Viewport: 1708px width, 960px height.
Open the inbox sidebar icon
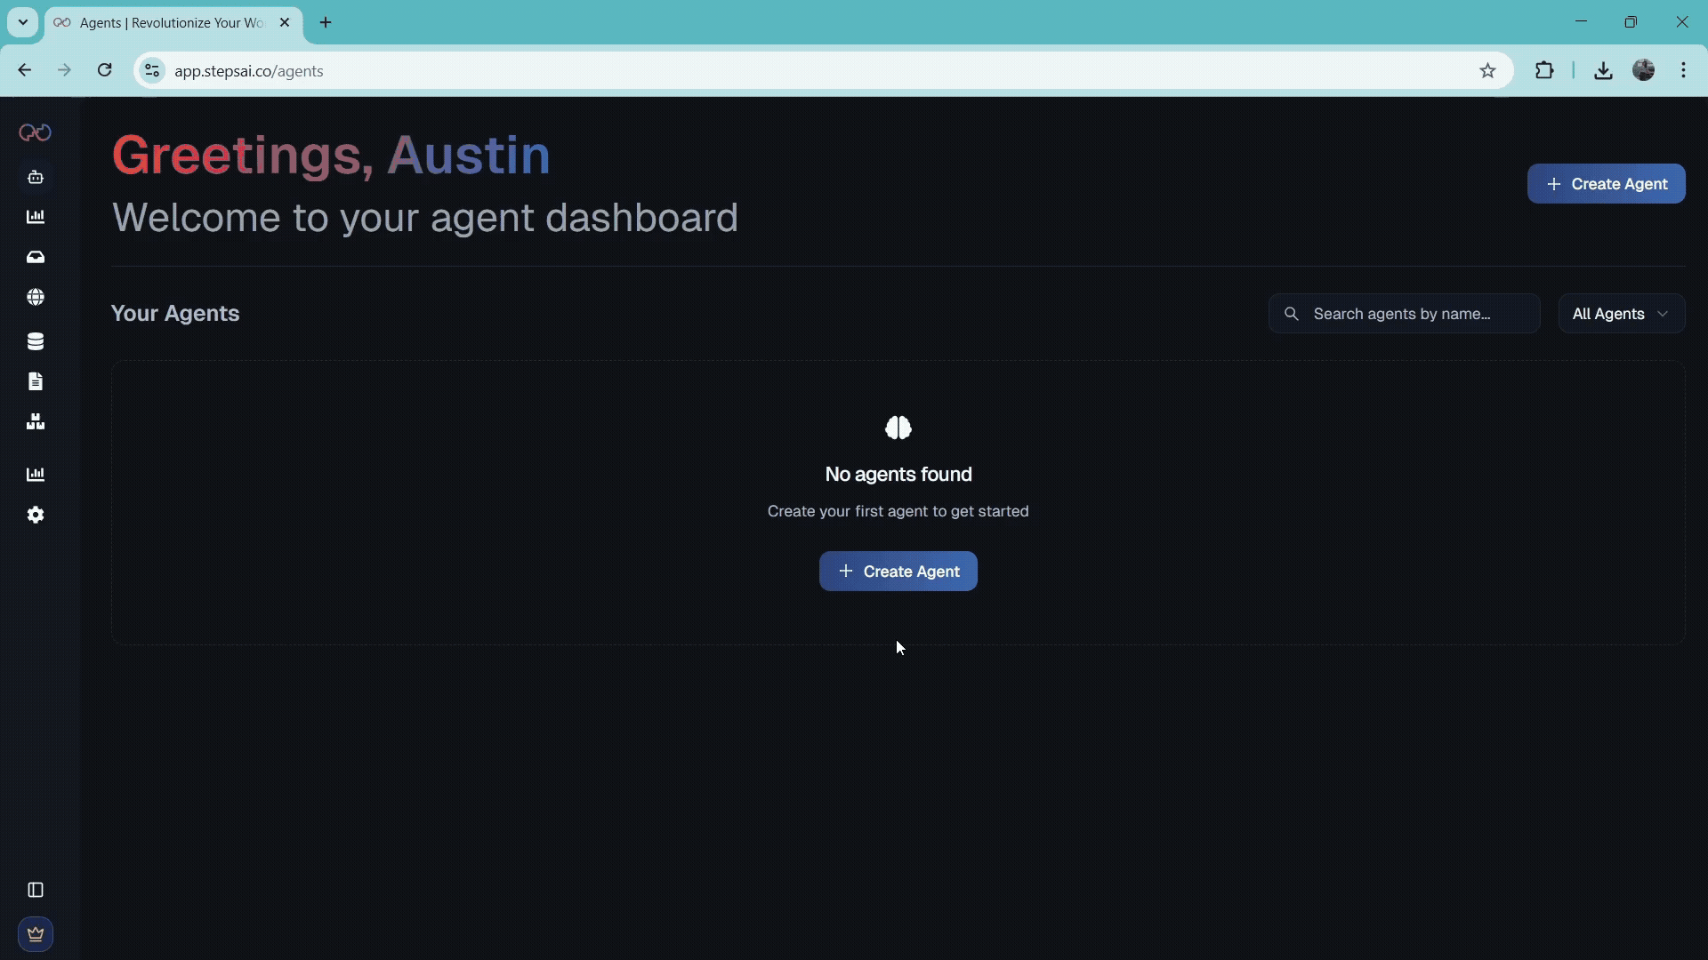36,257
